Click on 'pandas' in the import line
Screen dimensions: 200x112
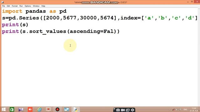point(36,11)
